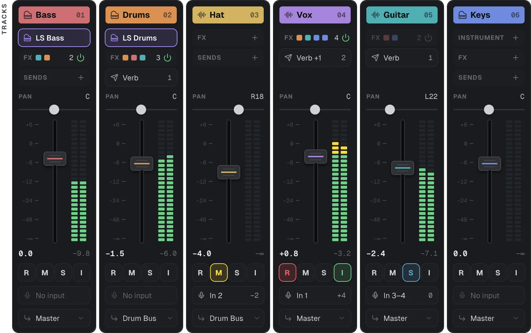Open the Drums output Drum Bus dropdown
This screenshot has width=531, height=333.
pos(141,318)
